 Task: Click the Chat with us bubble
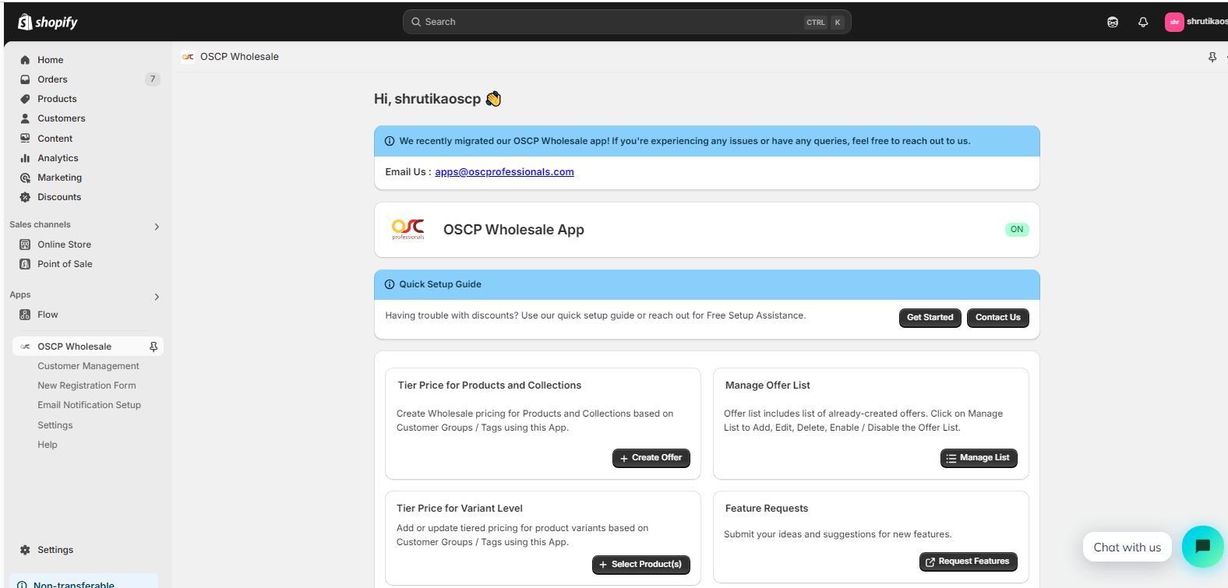pyautogui.click(x=1127, y=548)
